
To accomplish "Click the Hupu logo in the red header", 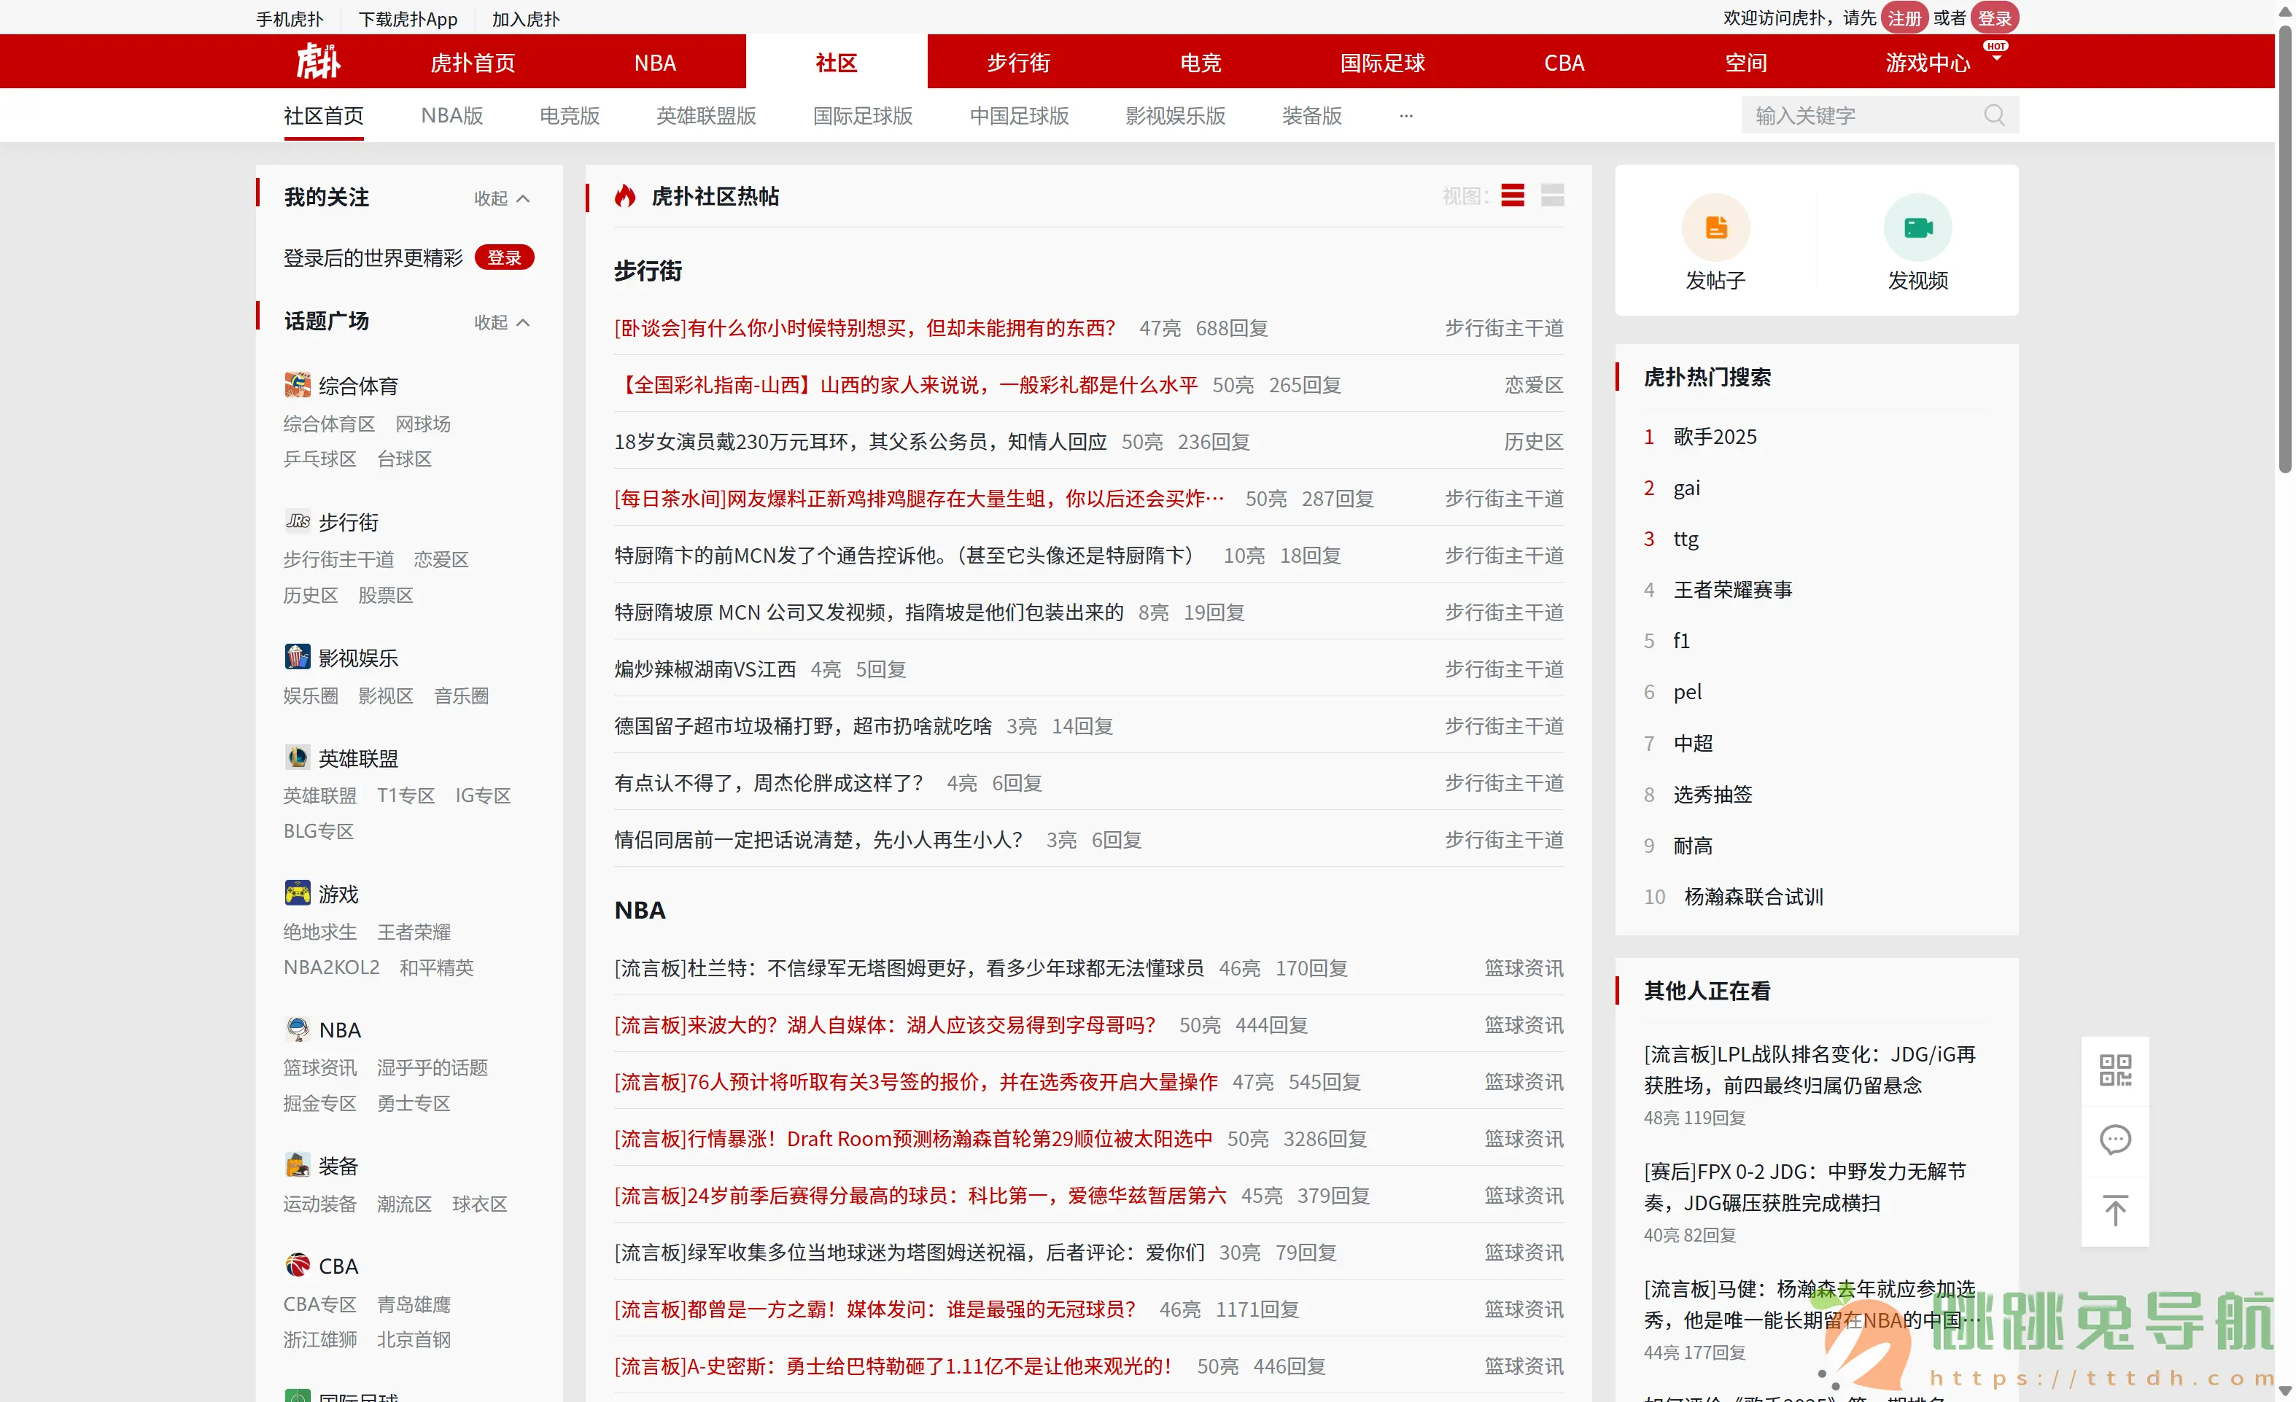I will click(318, 61).
